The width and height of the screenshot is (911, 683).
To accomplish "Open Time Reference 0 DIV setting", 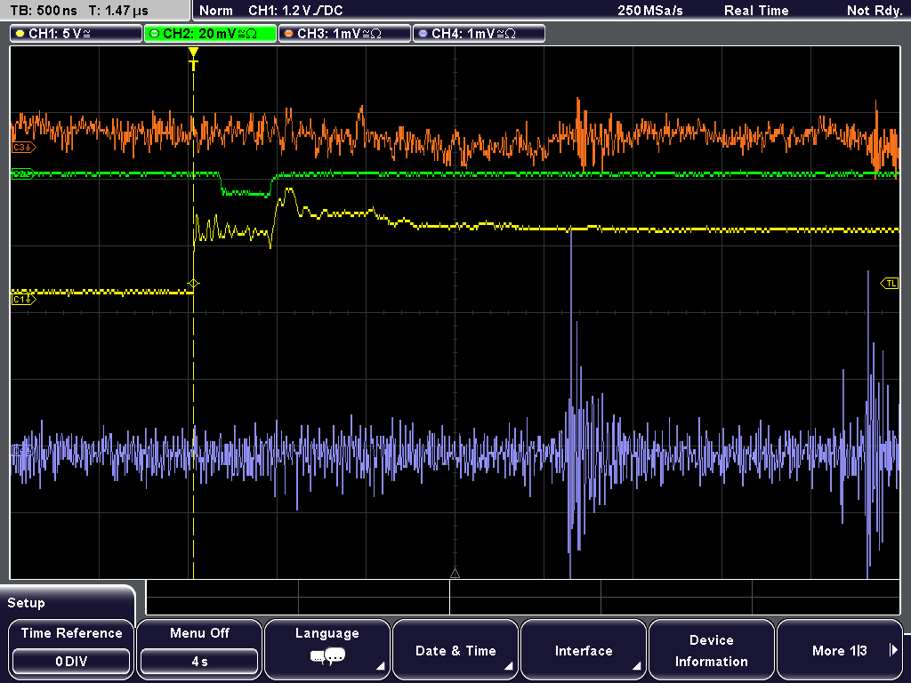I will [71, 648].
